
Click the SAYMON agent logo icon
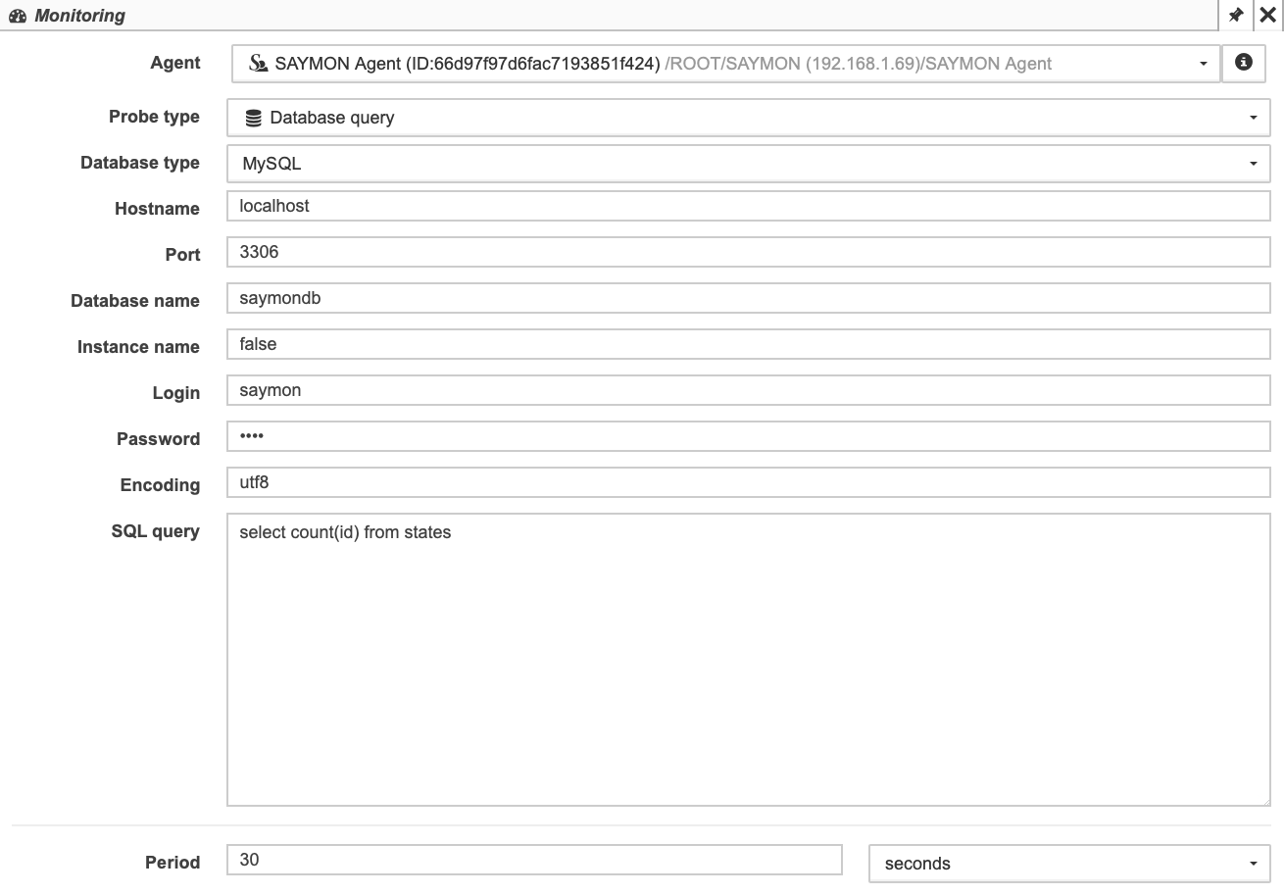click(259, 64)
